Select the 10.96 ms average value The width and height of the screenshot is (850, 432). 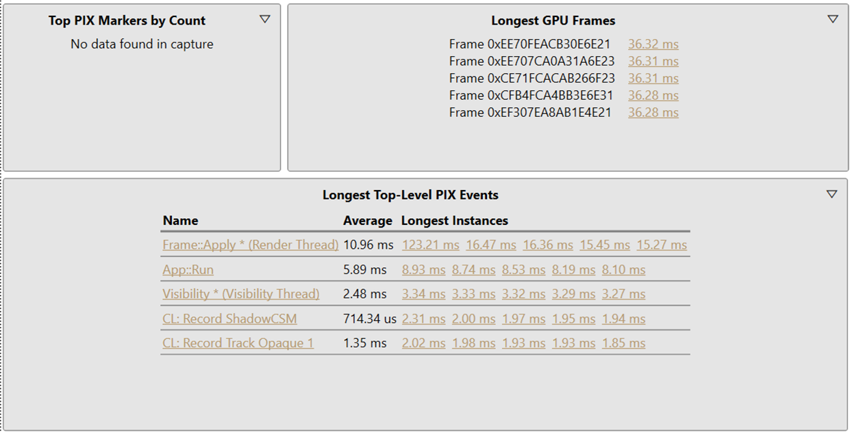coord(368,245)
